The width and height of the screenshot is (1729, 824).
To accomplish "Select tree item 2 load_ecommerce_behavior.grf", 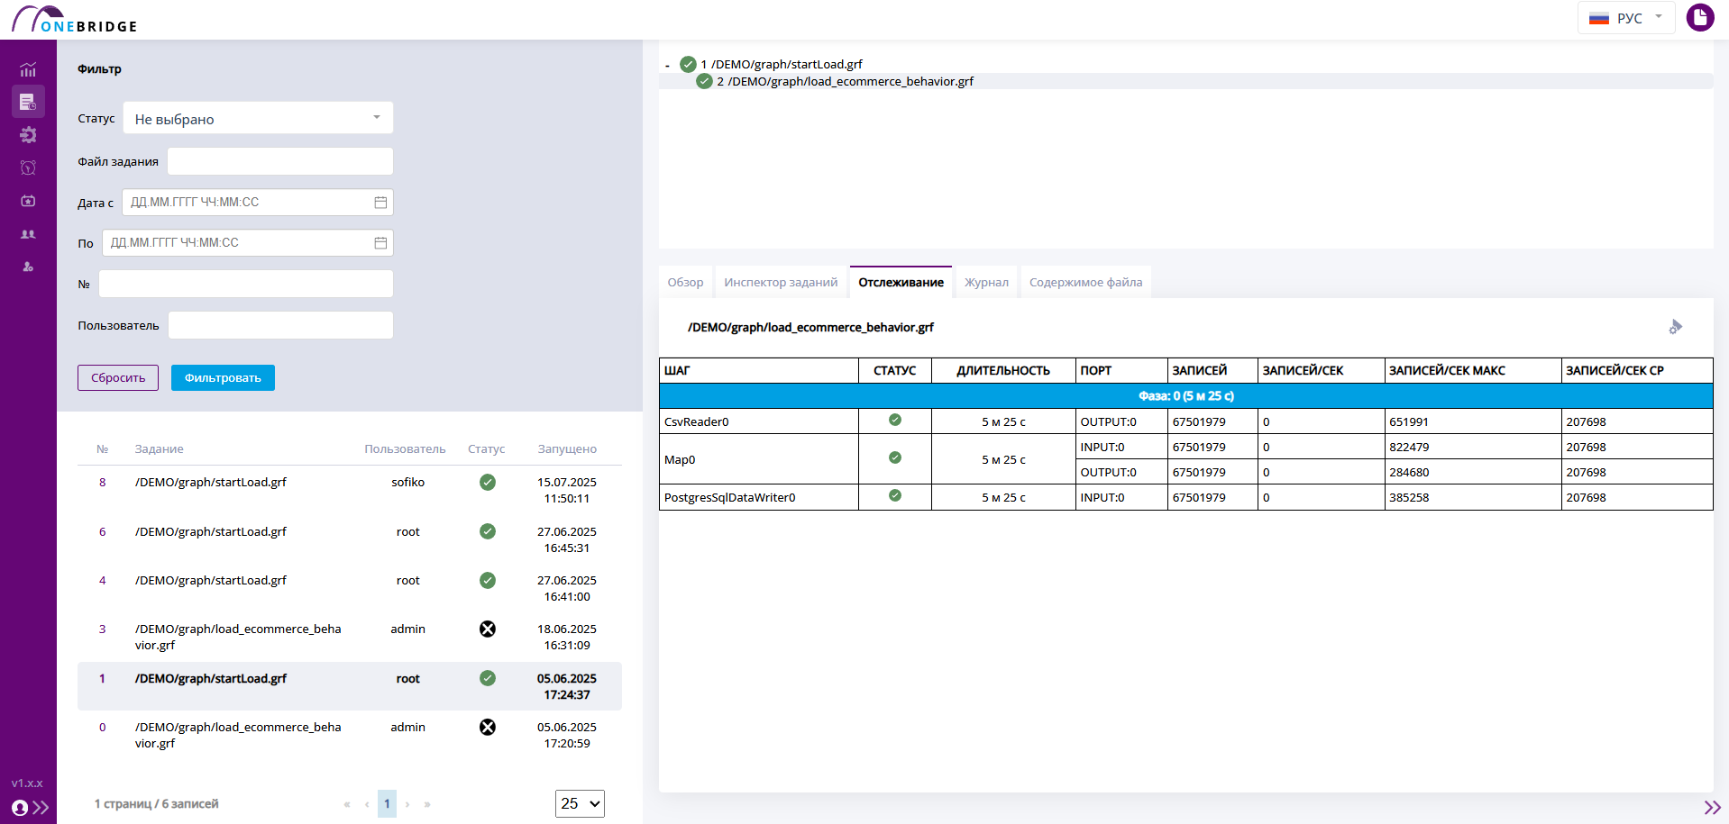I will click(x=845, y=81).
